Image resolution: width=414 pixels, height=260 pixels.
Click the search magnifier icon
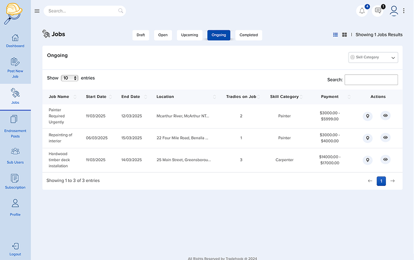tap(120, 11)
